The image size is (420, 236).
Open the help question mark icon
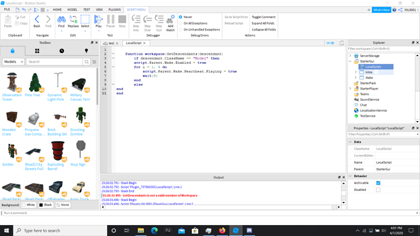click(x=394, y=10)
